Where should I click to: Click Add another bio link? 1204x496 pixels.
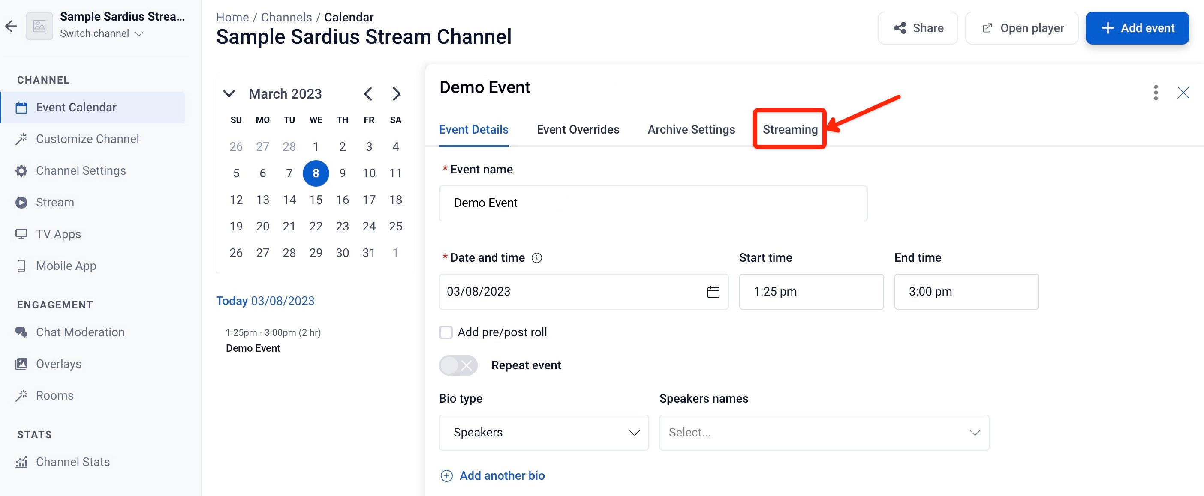tap(493, 476)
